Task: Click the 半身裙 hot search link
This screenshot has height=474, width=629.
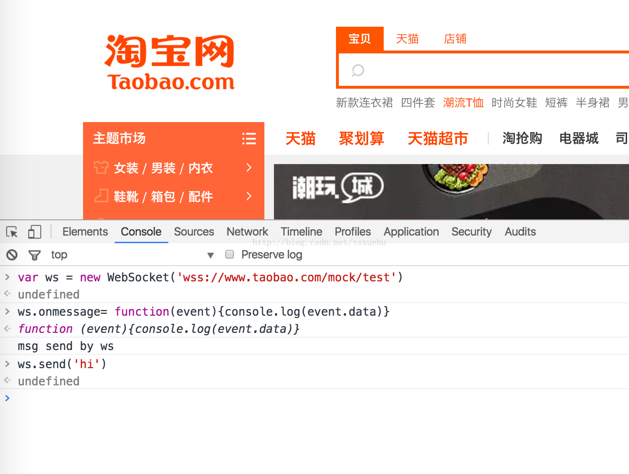Action: click(593, 103)
